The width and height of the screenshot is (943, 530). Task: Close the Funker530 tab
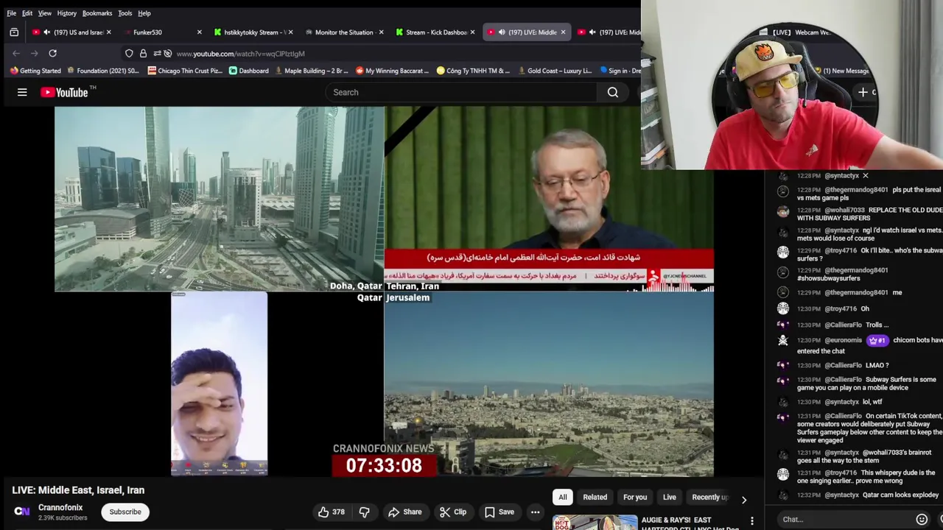click(199, 32)
